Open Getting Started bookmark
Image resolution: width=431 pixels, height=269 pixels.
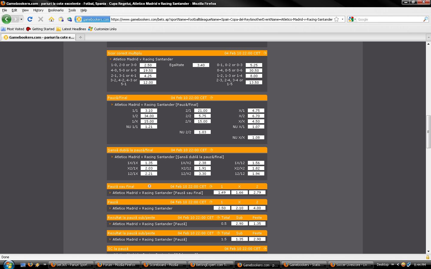(40, 29)
